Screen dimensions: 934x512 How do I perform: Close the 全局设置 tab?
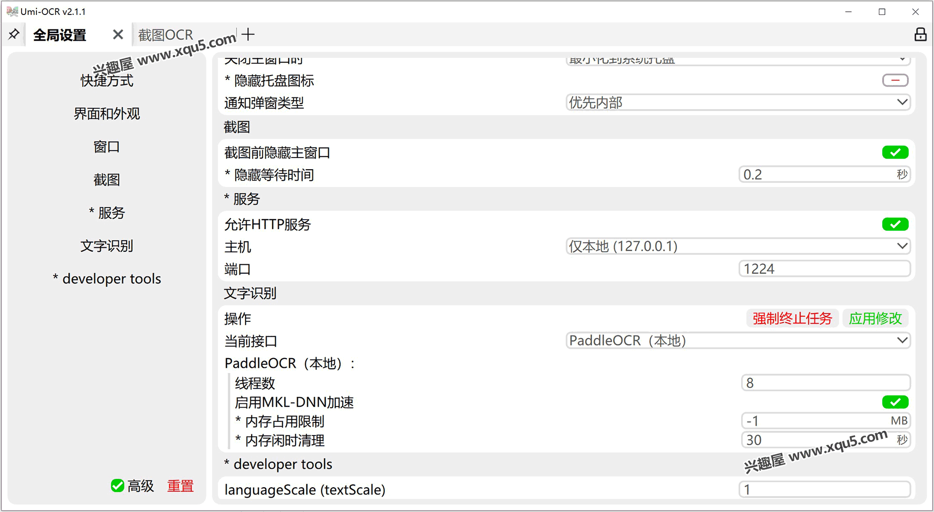click(118, 35)
